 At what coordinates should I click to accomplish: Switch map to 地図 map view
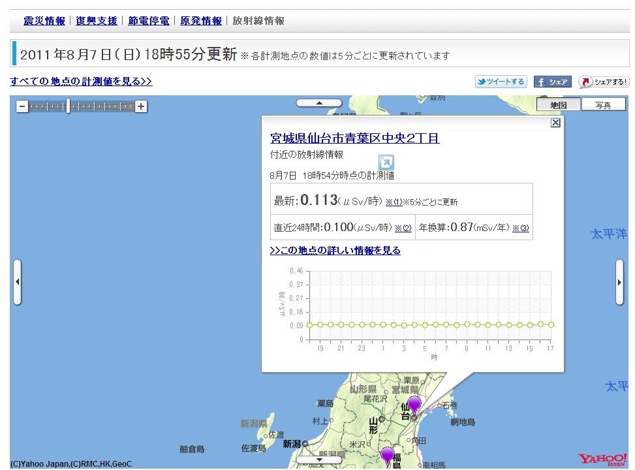tap(558, 105)
